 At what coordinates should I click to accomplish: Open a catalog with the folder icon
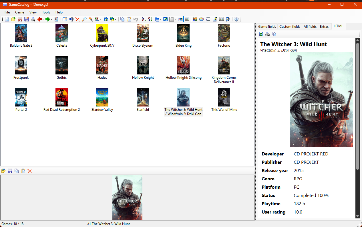click(x=13, y=19)
